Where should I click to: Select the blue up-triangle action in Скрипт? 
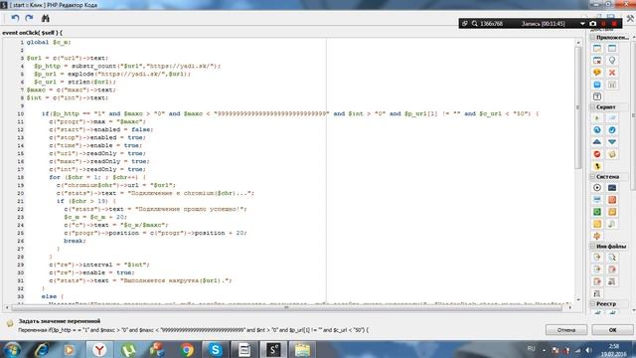[x=597, y=142]
